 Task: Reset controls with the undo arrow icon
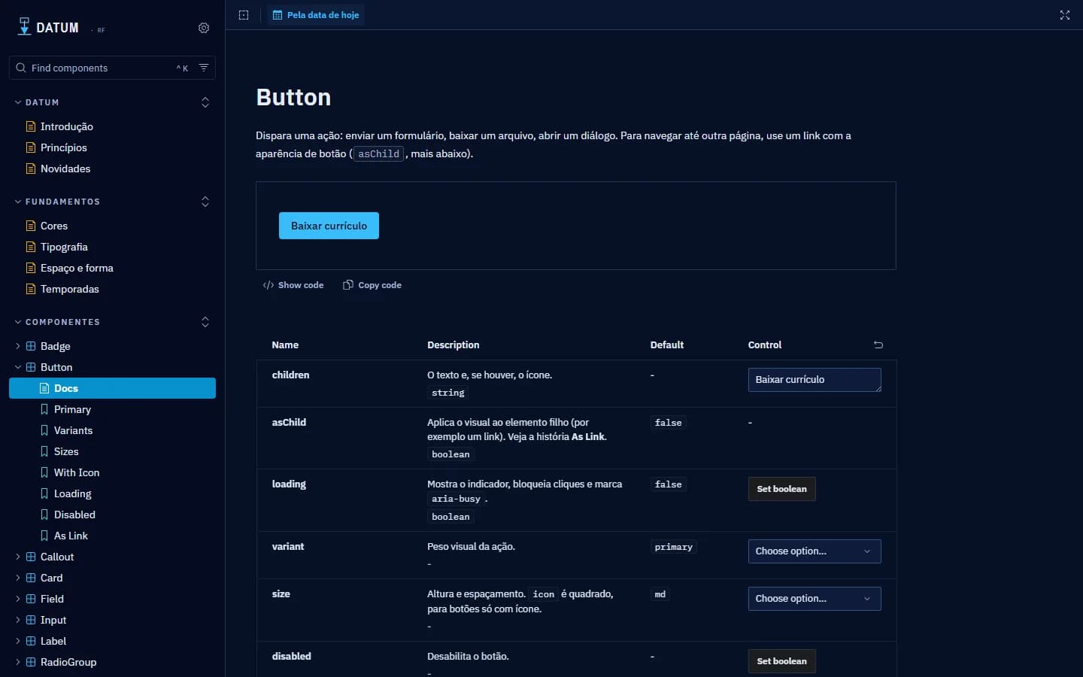(x=878, y=345)
